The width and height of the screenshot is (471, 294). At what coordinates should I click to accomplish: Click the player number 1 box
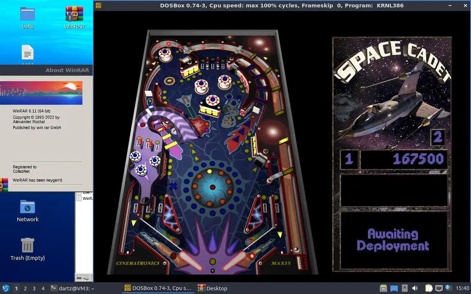point(349,159)
